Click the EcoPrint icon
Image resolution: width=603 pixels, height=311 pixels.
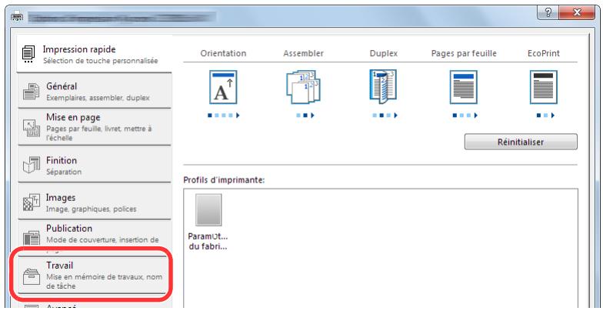[x=543, y=87]
